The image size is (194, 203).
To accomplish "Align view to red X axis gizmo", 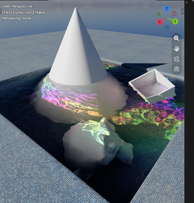I will coord(160,22).
